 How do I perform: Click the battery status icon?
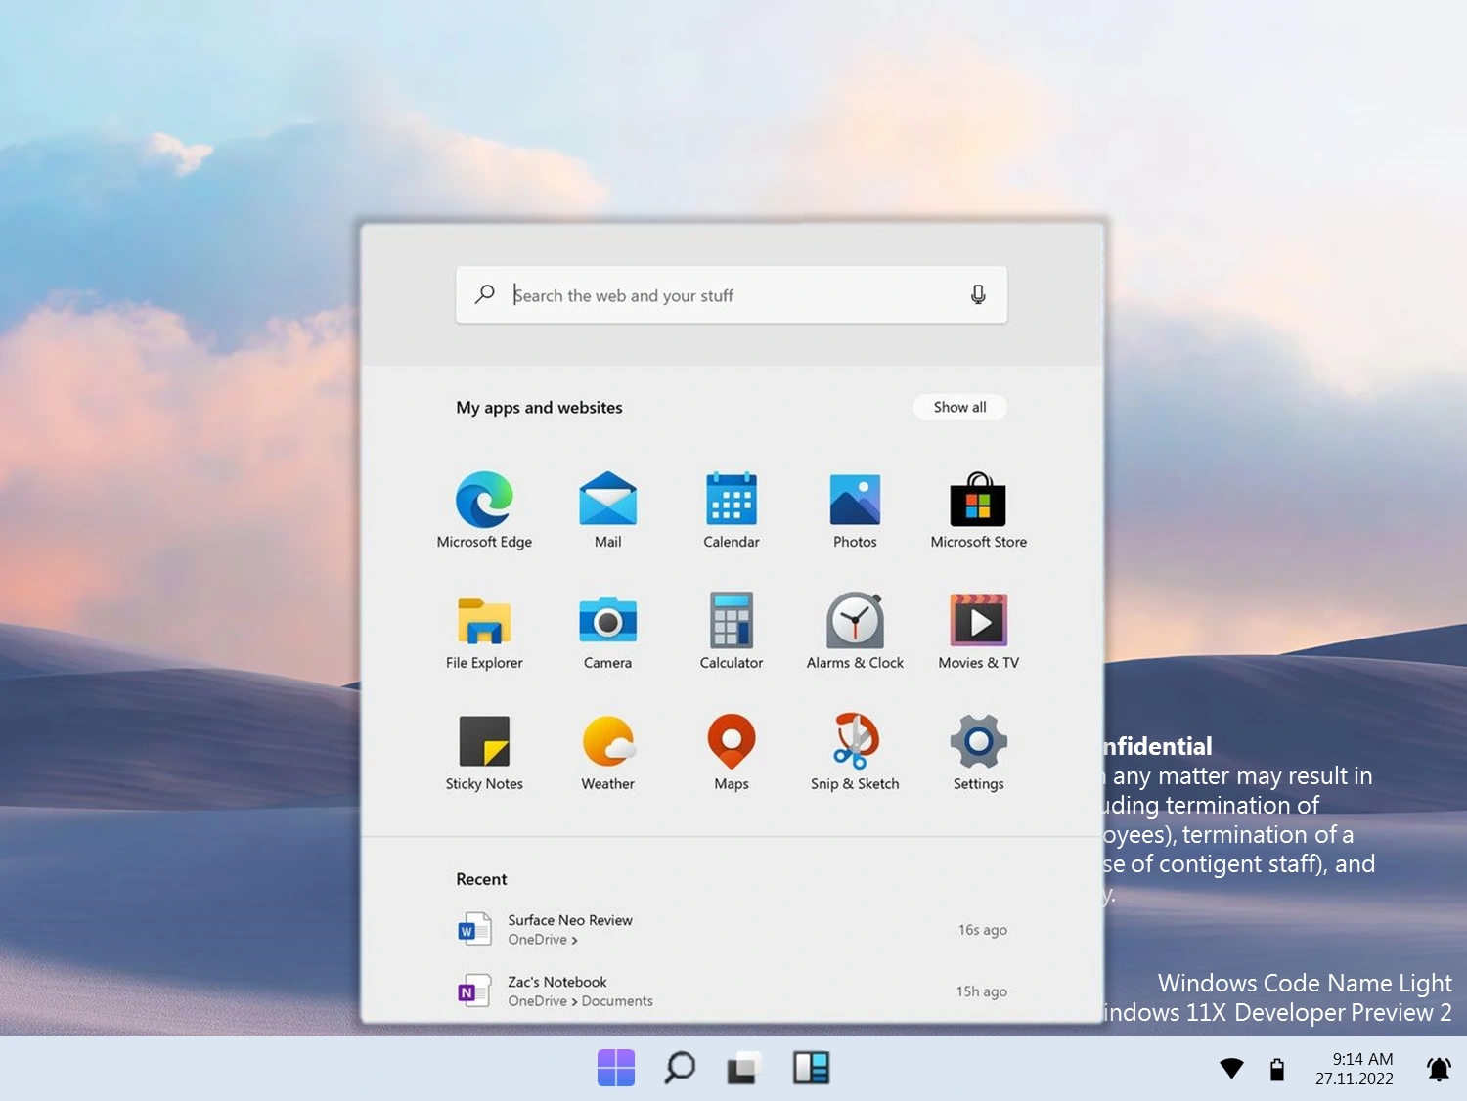pyautogui.click(x=1277, y=1069)
